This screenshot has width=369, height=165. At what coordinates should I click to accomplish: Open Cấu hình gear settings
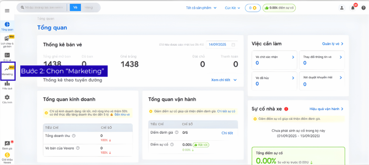click(7, 99)
